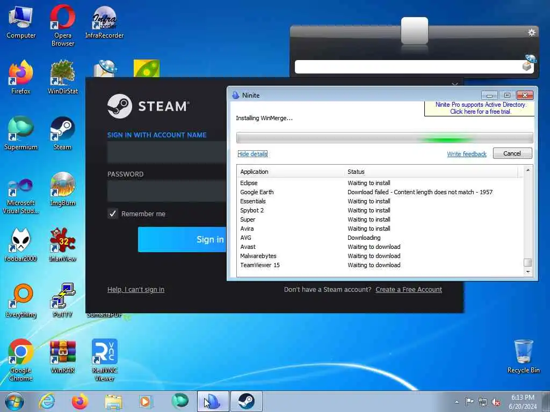This screenshot has height=412, width=550.
Task: Open Google Chrome desktop shortcut
Action: (21, 360)
